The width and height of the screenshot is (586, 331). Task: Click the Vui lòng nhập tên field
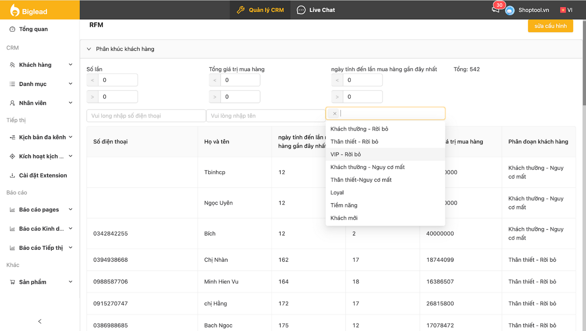pos(266,116)
